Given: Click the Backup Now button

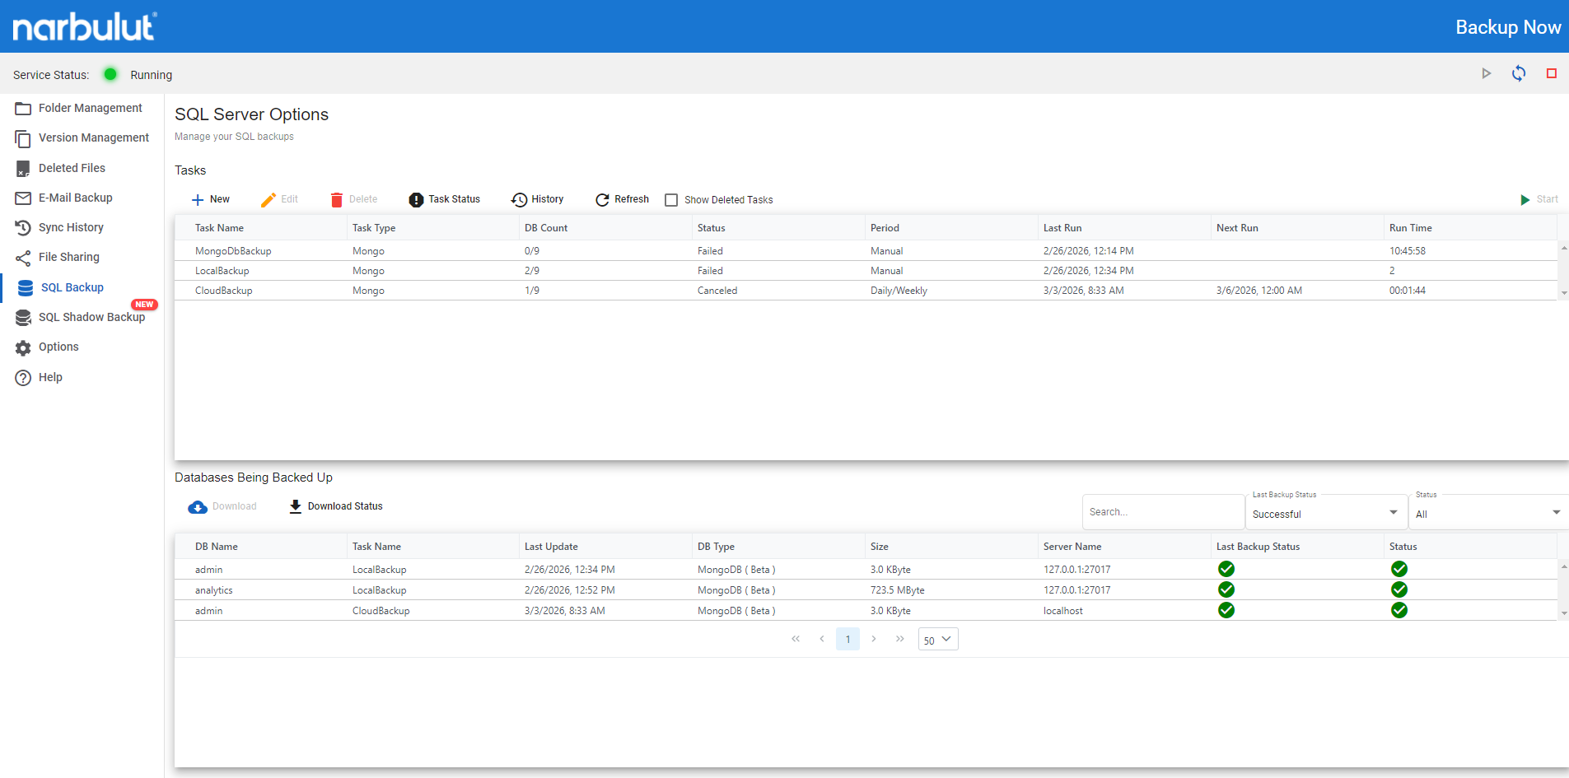Looking at the screenshot, I should coord(1507,27).
